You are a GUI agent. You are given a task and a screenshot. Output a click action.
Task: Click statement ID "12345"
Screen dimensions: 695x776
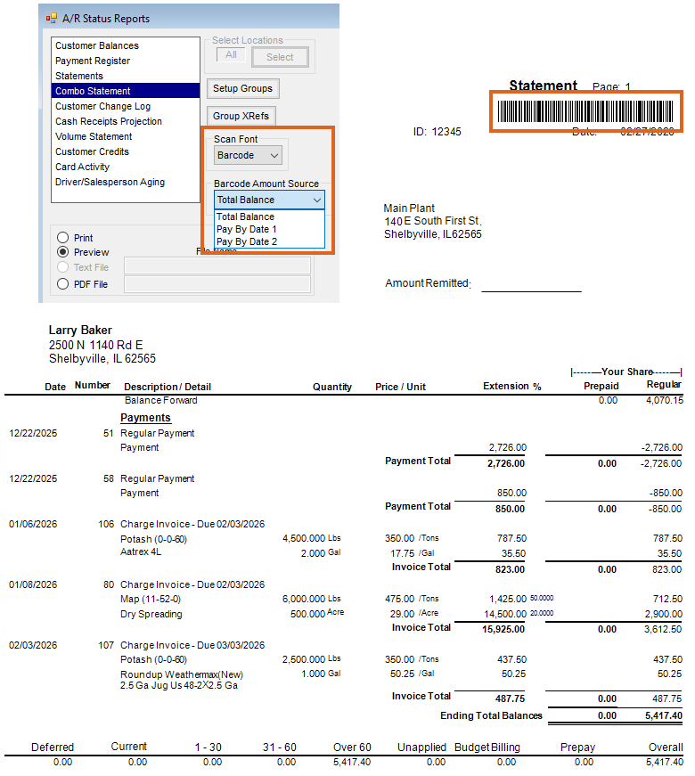pos(446,132)
